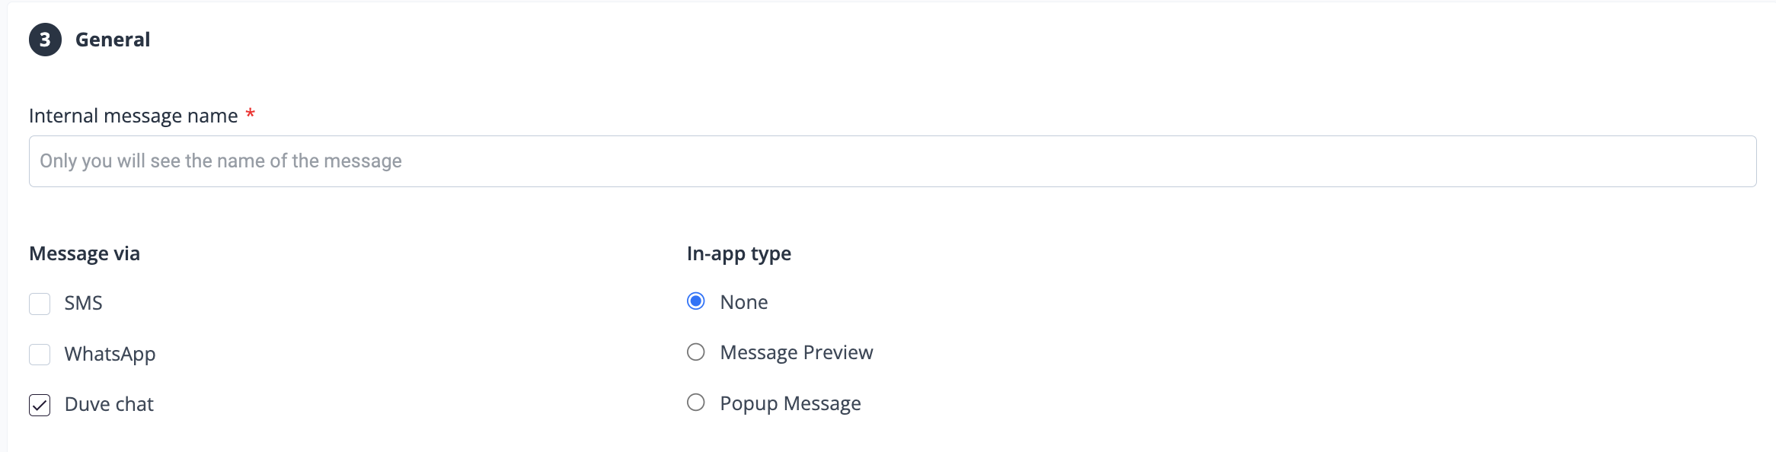Viewport: 1776px width, 452px height.
Task: Choose the Message Preview radio button
Action: click(696, 352)
